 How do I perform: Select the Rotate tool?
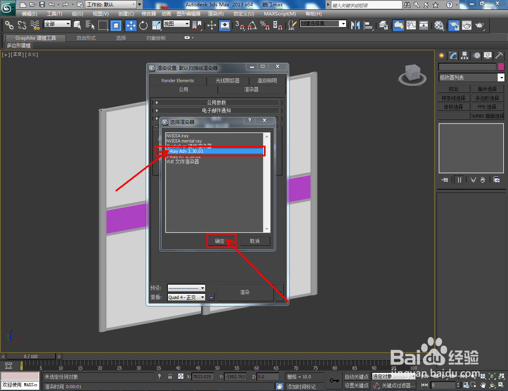coord(144,25)
